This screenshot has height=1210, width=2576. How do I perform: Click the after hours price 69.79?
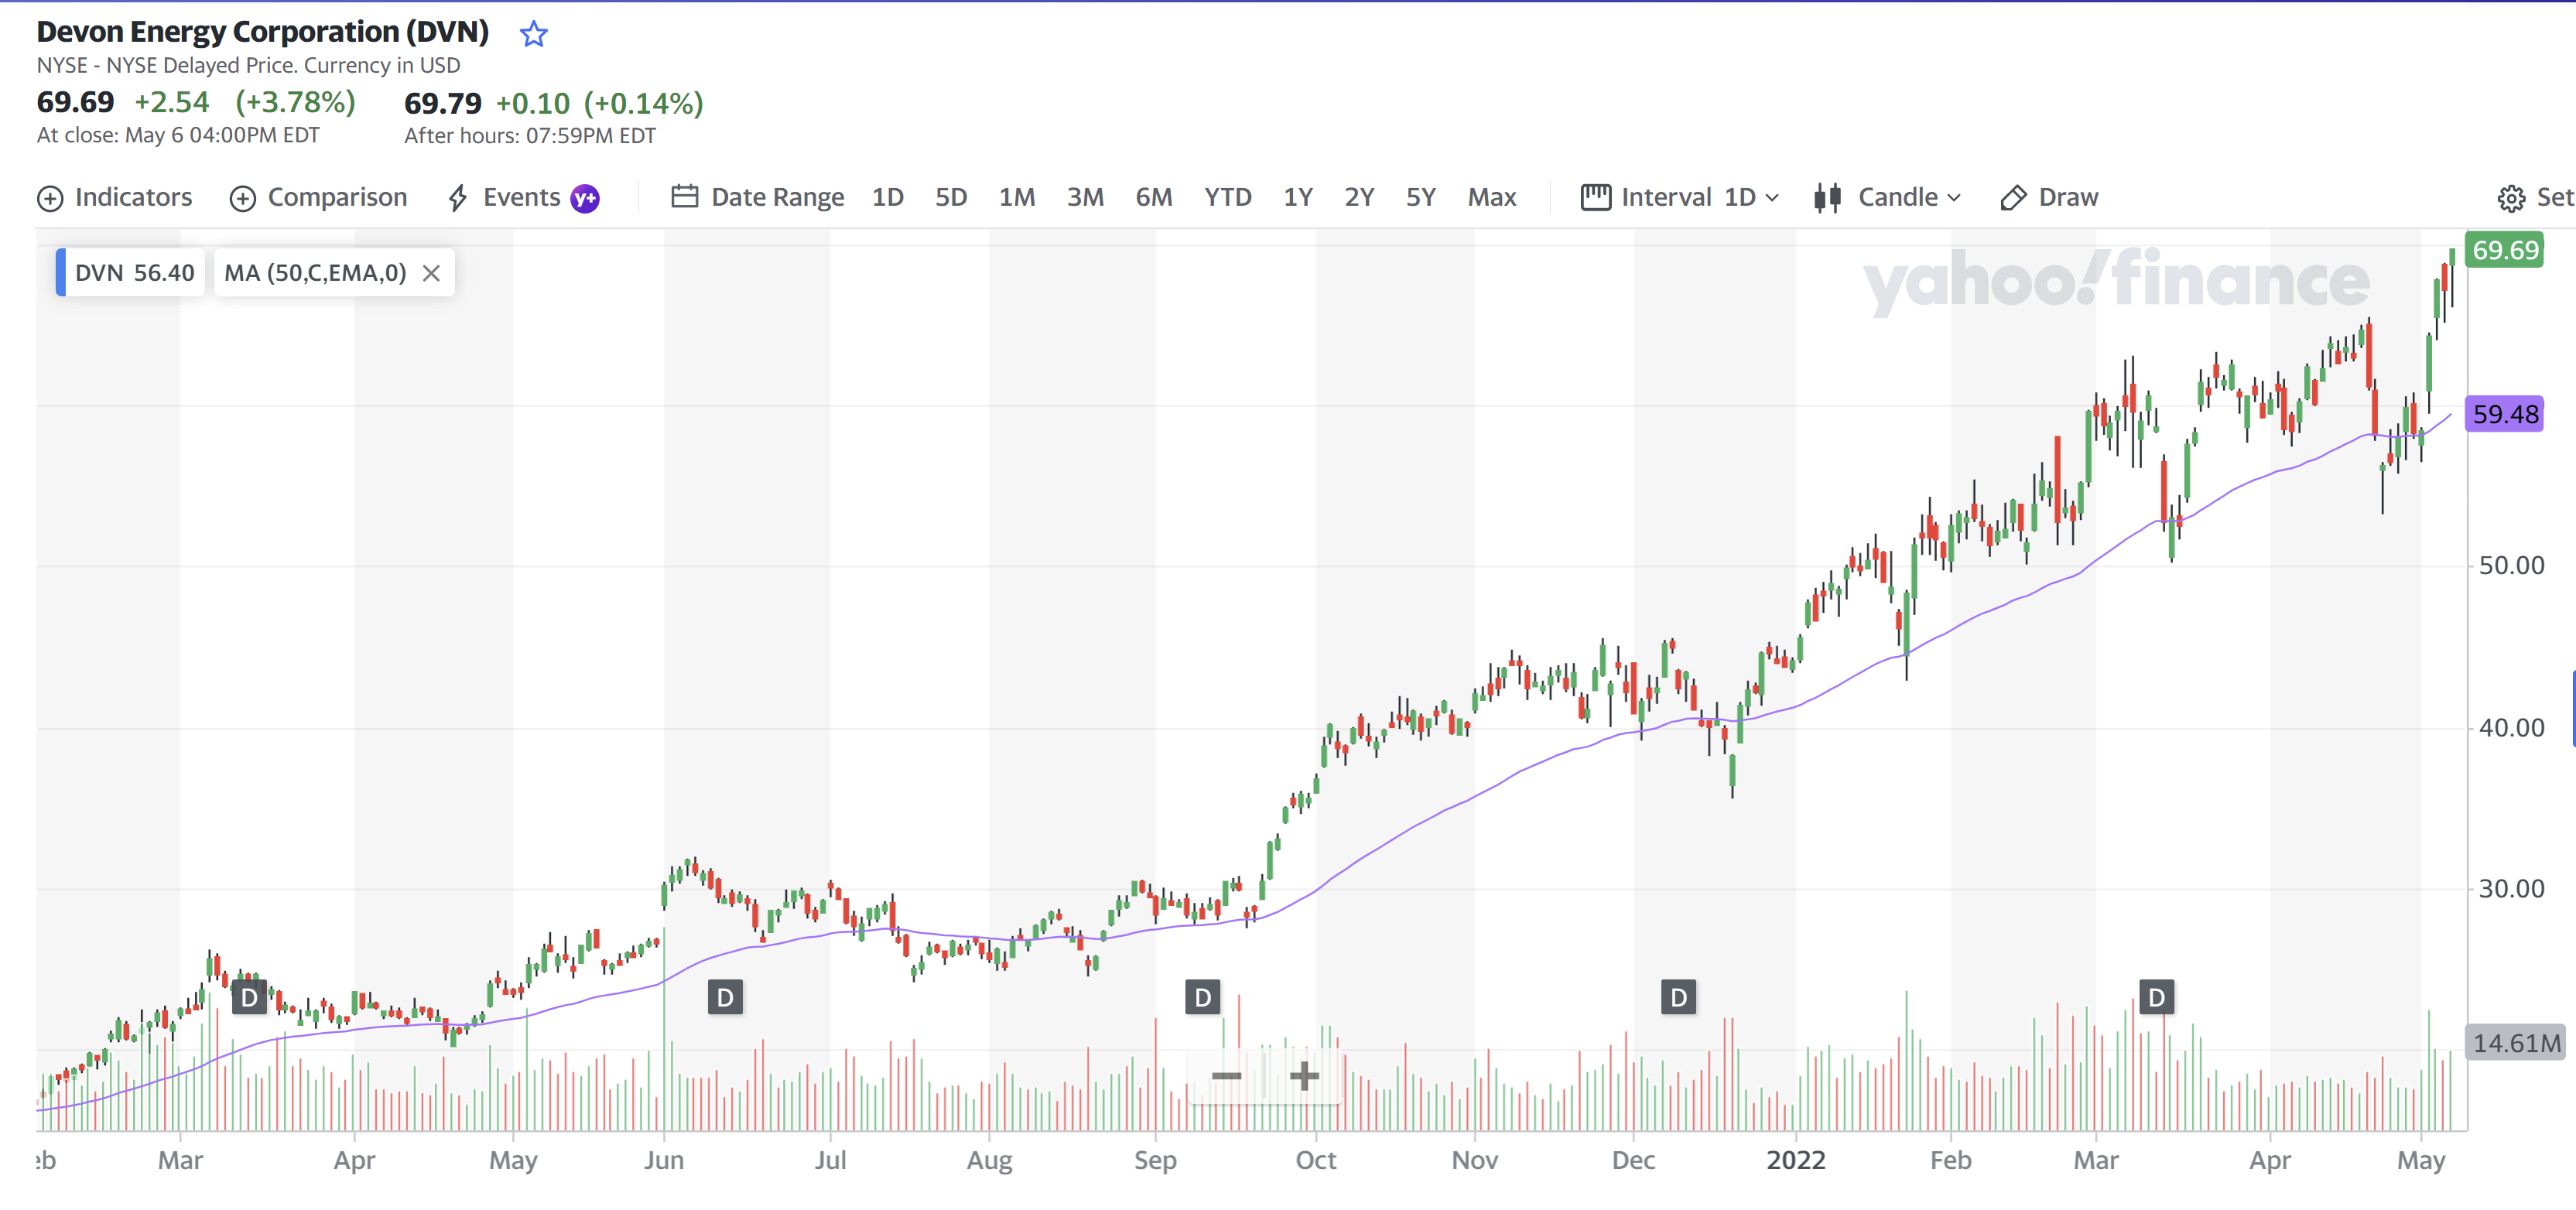442,103
